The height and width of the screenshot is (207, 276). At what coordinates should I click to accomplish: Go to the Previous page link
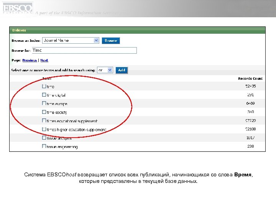30,60
